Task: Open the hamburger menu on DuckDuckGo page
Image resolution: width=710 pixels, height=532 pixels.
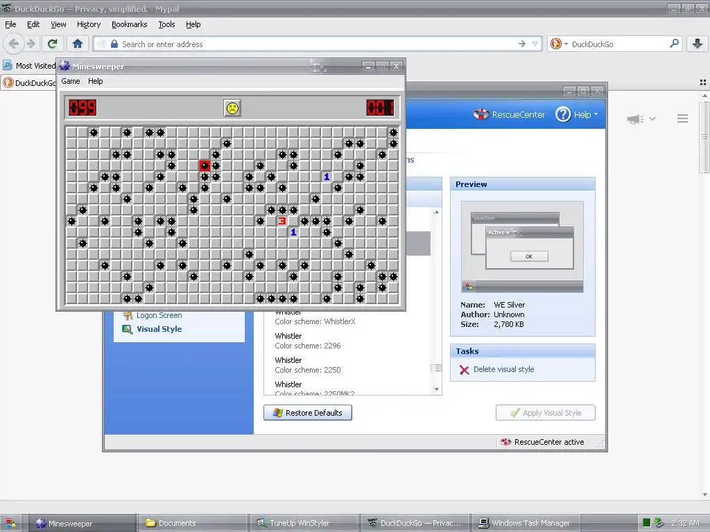Action: click(682, 118)
